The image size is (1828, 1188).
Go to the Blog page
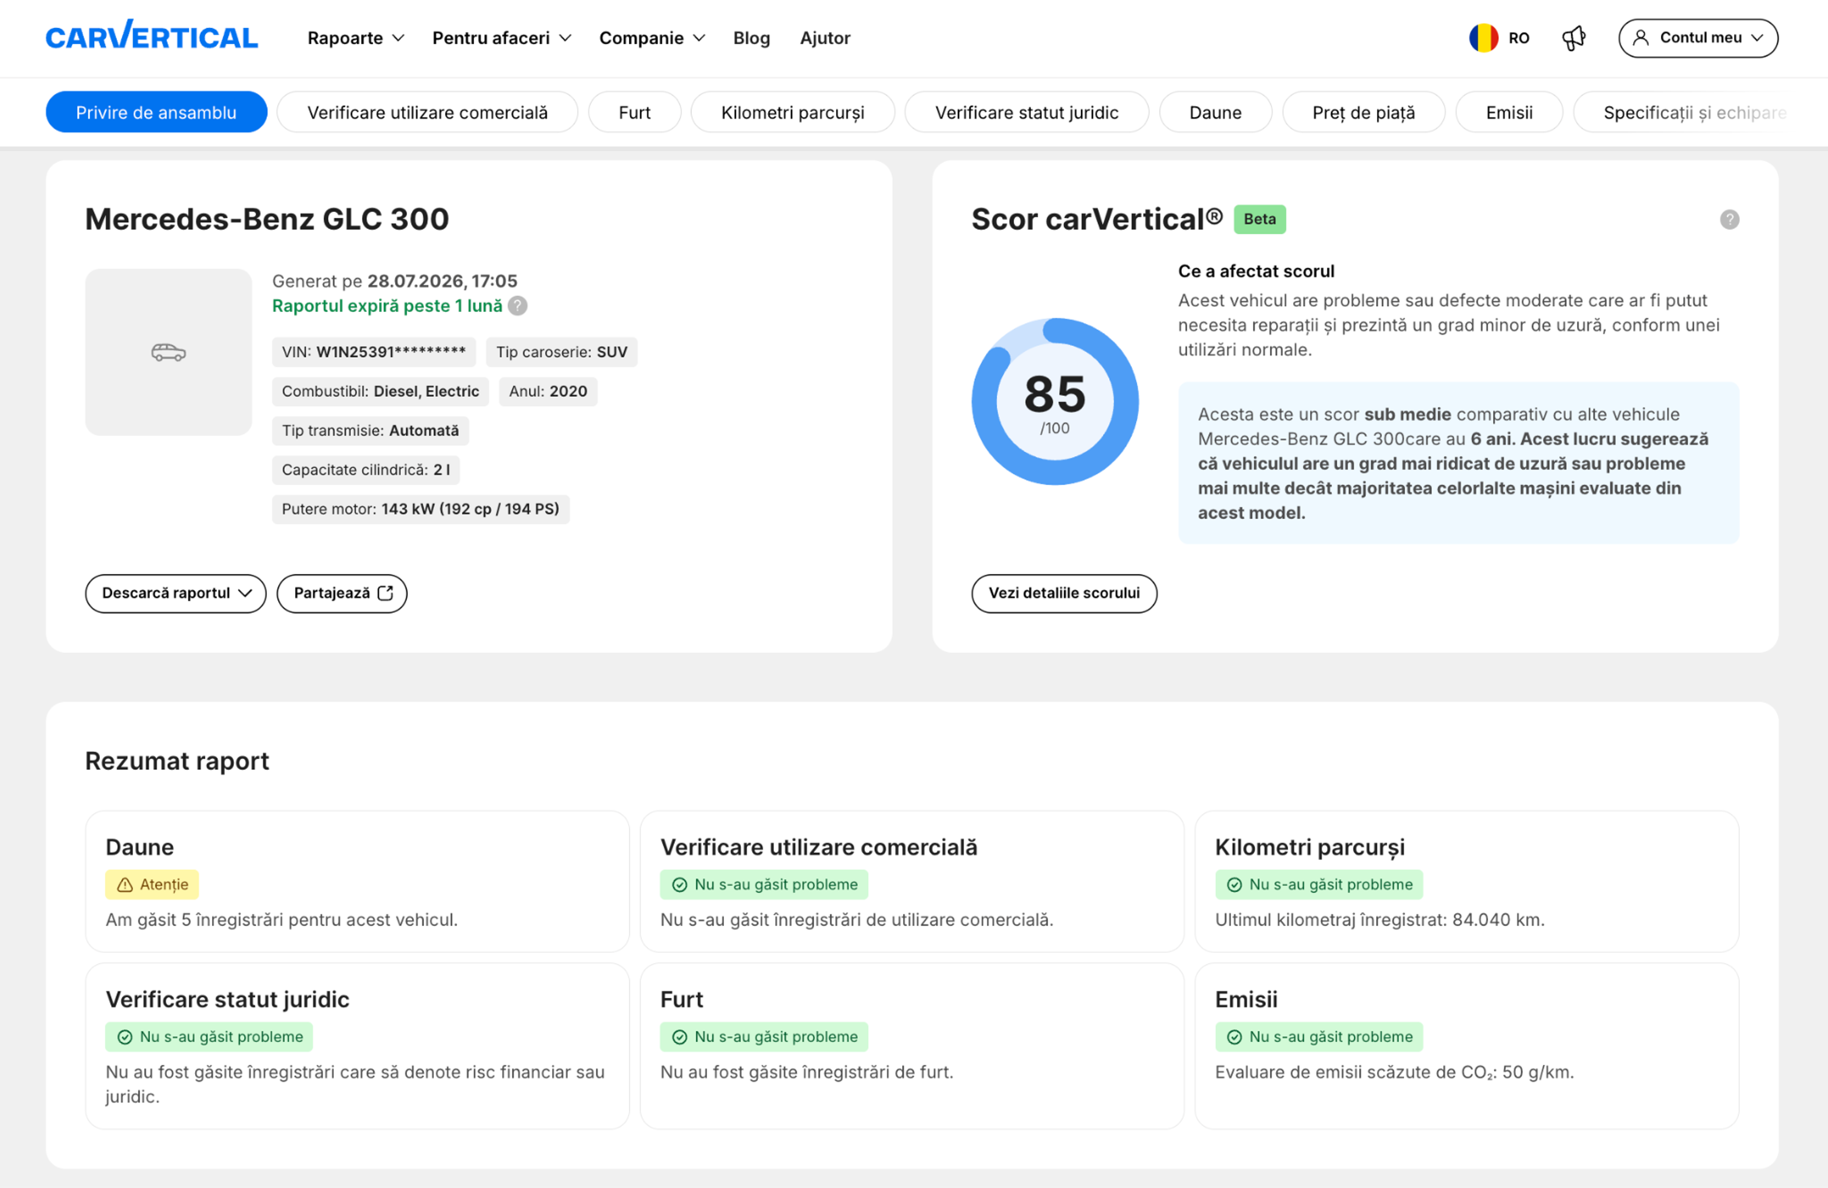coord(751,38)
